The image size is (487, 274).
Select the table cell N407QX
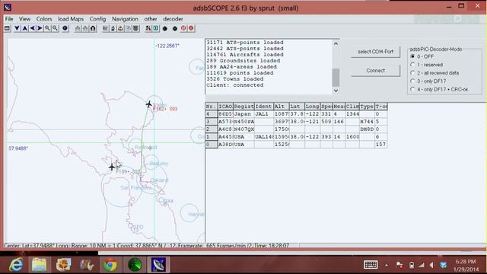pyautogui.click(x=243, y=129)
